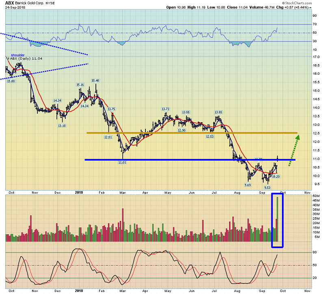Click the 2018 label on the price chart date axis
This screenshot has width=325, height=294.
[x=79, y=192]
